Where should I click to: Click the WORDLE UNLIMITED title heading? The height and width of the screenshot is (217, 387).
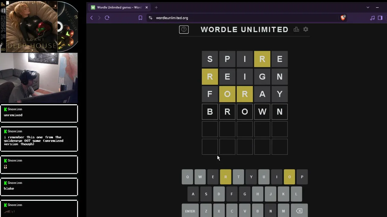244,30
